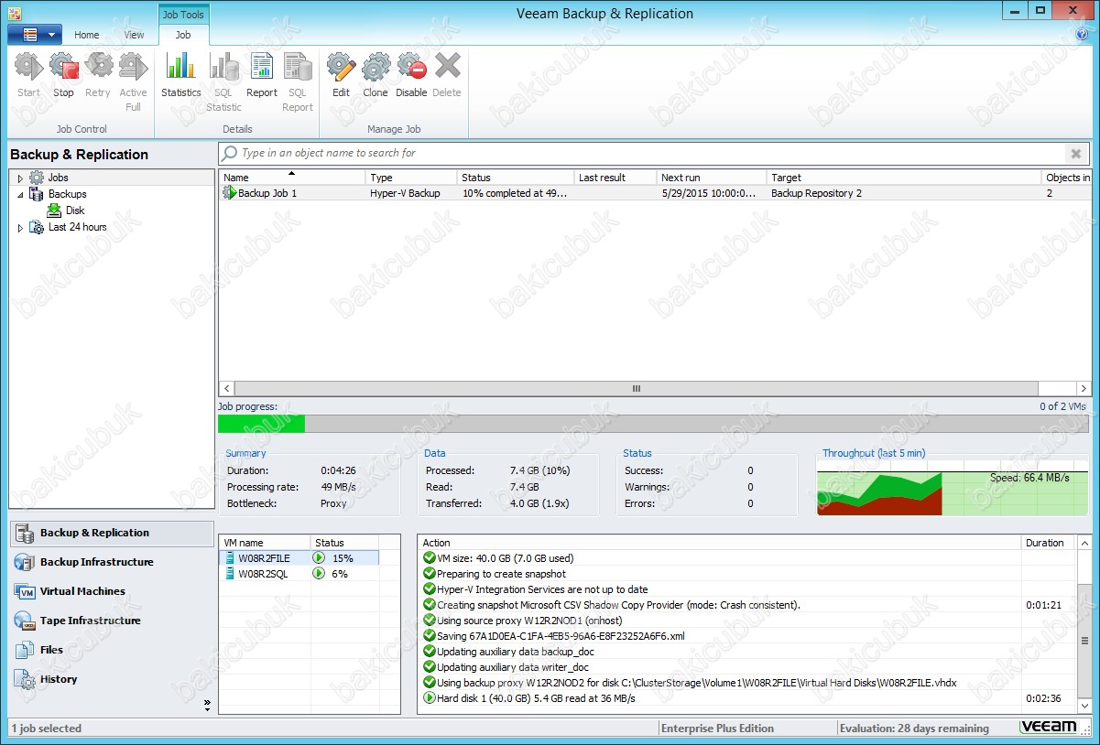
Task: Click the Retry job icon
Action: tap(98, 68)
